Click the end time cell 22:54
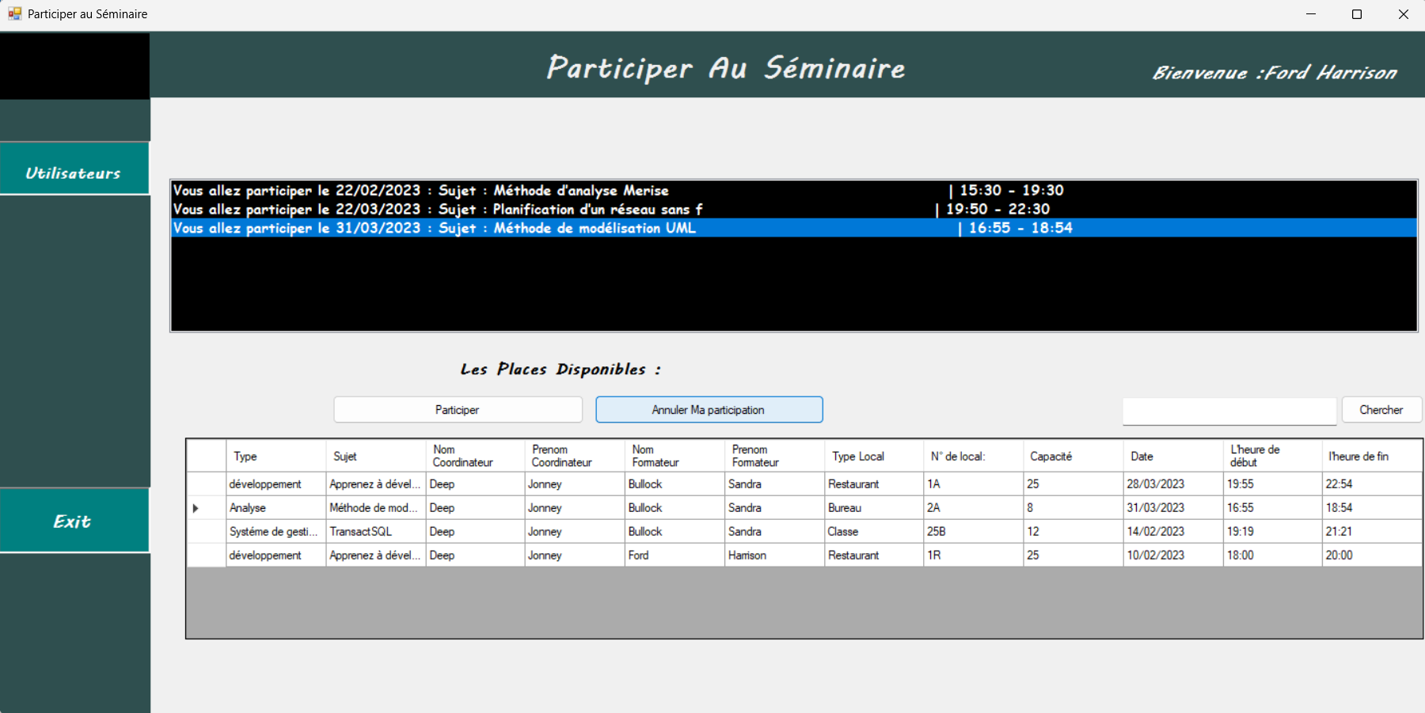Viewport: 1425px width, 713px height. pyautogui.click(x=1373, y=484)
